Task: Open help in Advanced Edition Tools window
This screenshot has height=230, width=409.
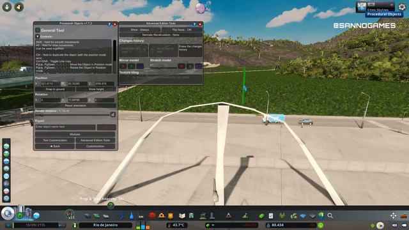Action: pyautogui.click(x=194, y=24)
